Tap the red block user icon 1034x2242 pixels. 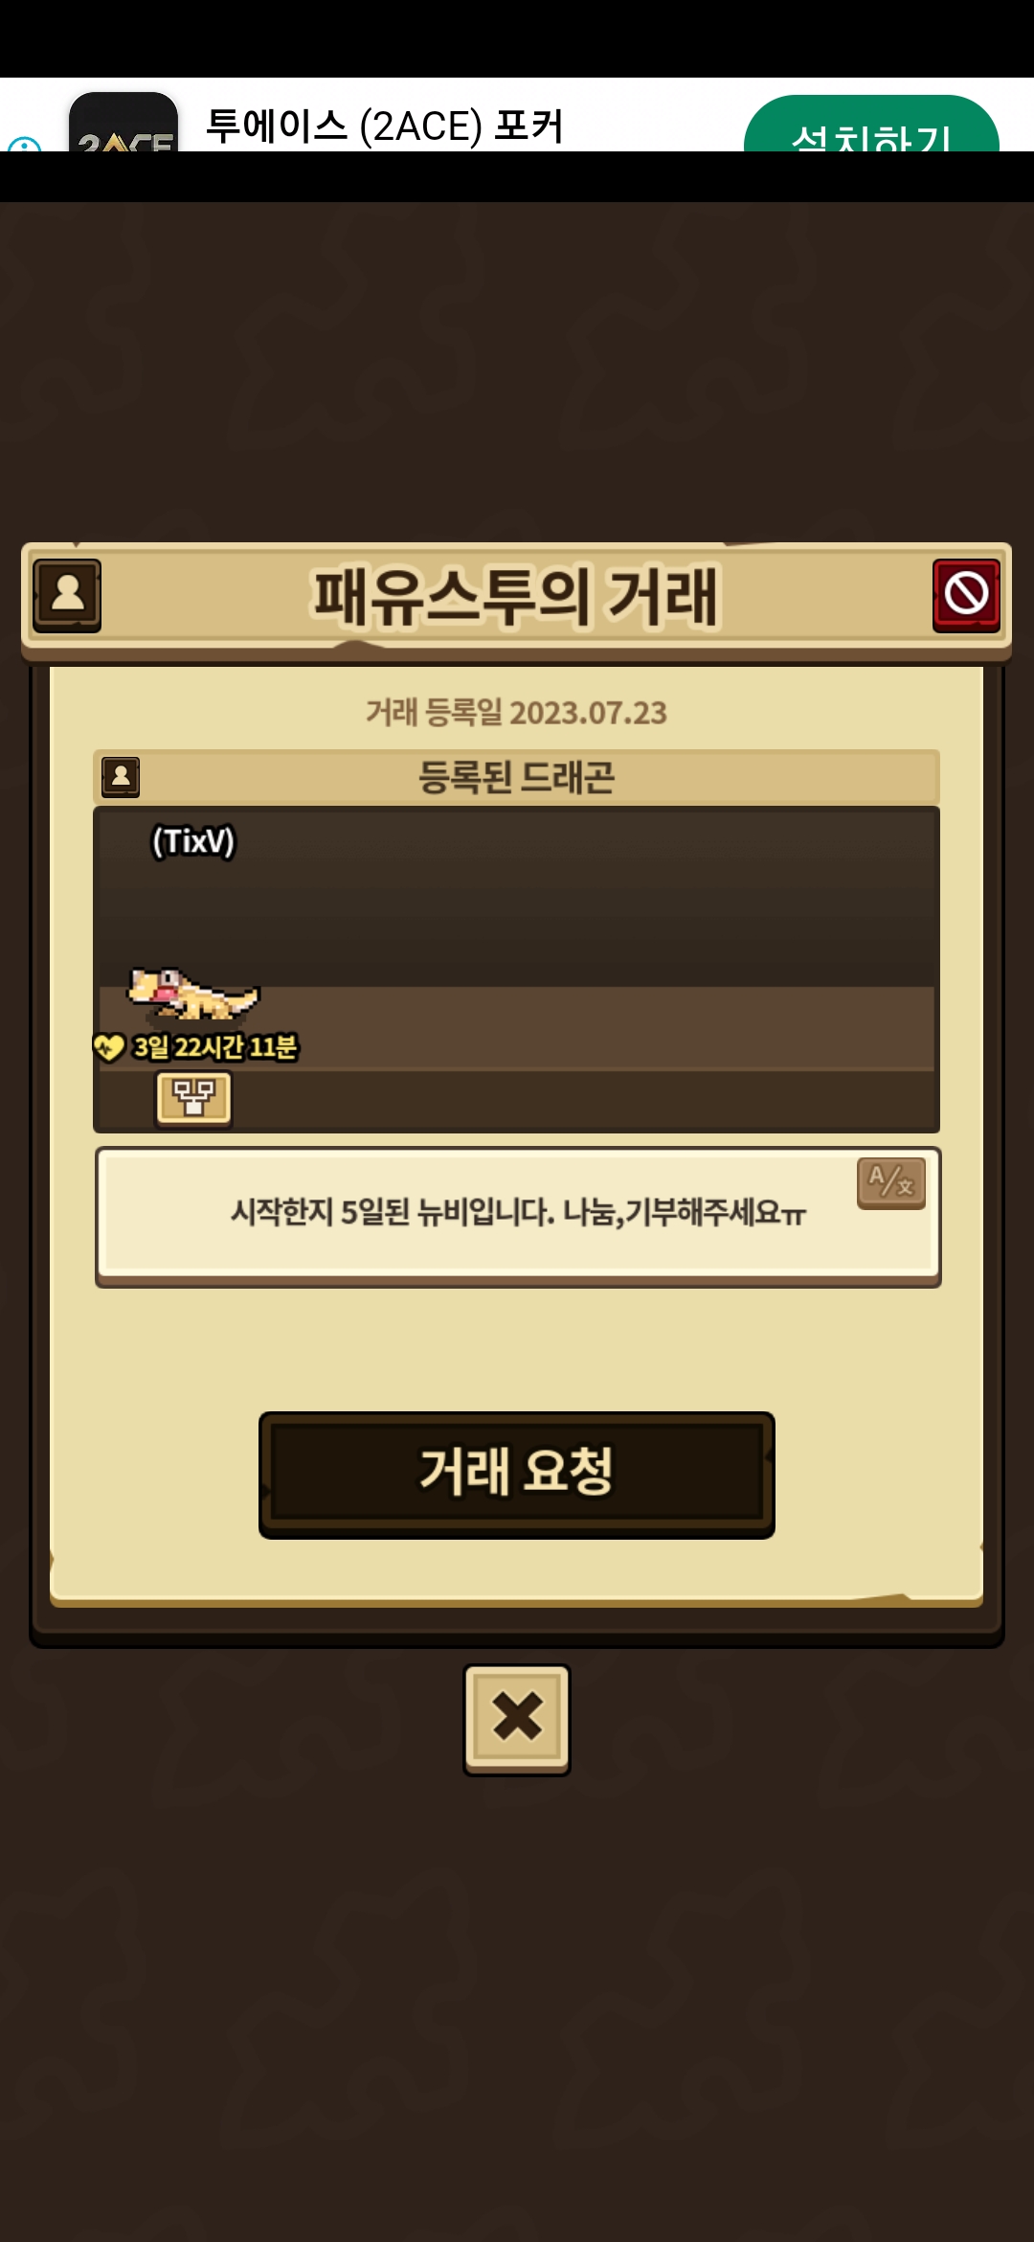(x=966, y=595)
